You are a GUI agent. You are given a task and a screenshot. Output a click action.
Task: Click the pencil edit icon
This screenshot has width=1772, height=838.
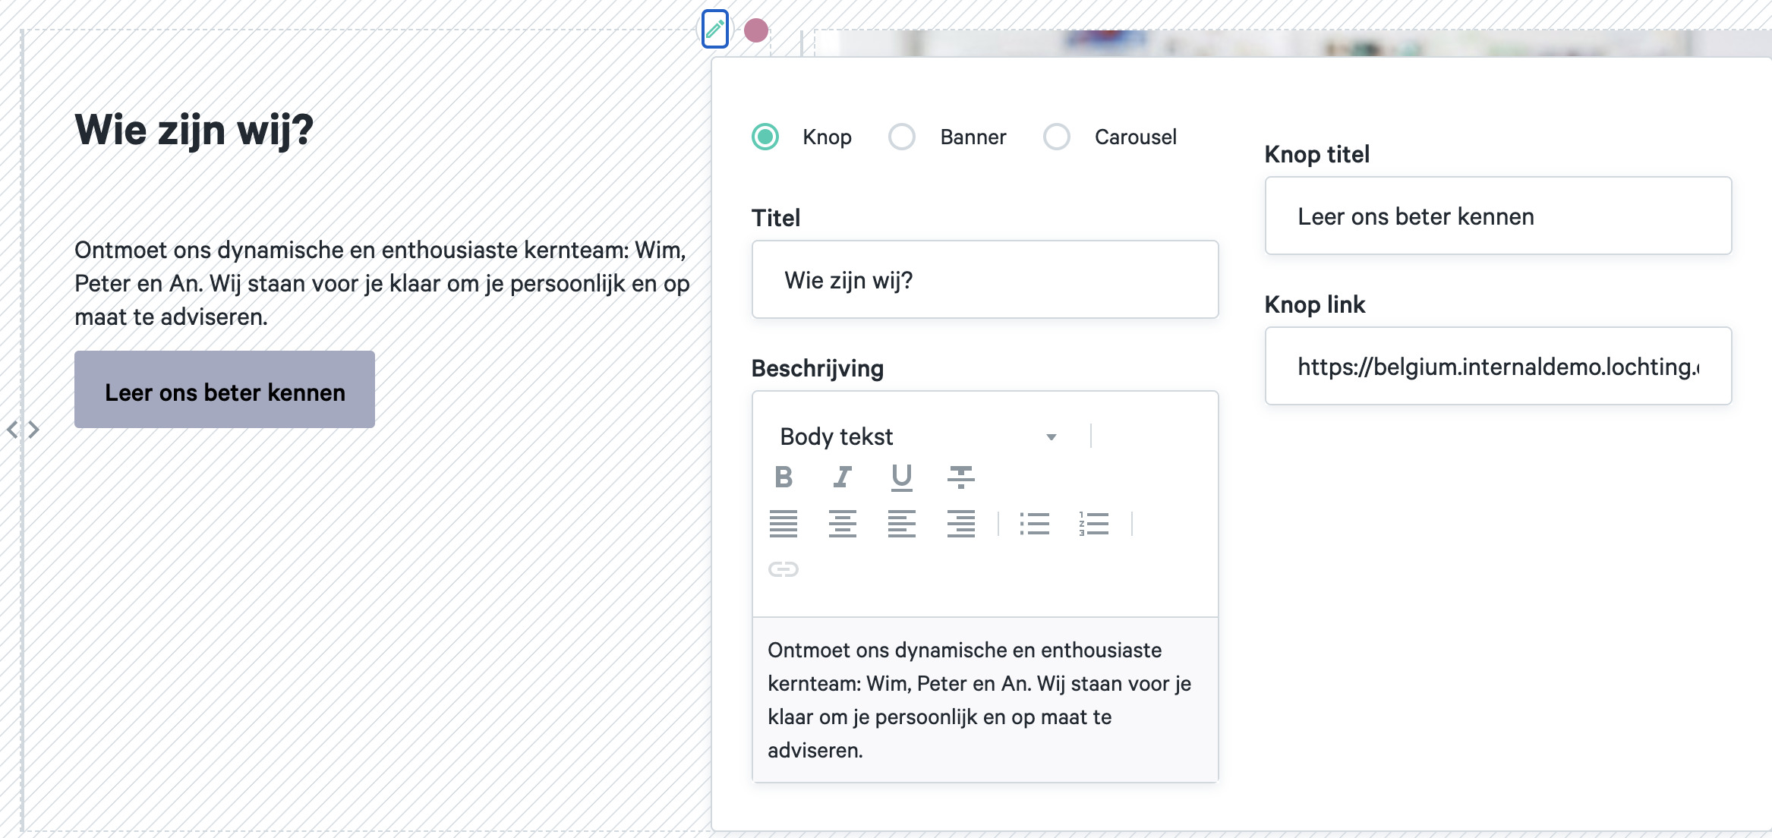pos(714,30)
